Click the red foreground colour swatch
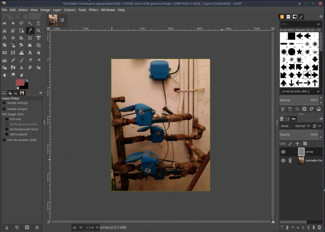The height and width of the screenshot is (232, 325). [20, 82]
